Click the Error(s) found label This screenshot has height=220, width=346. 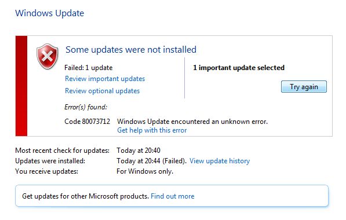click(x=86, y=107)
